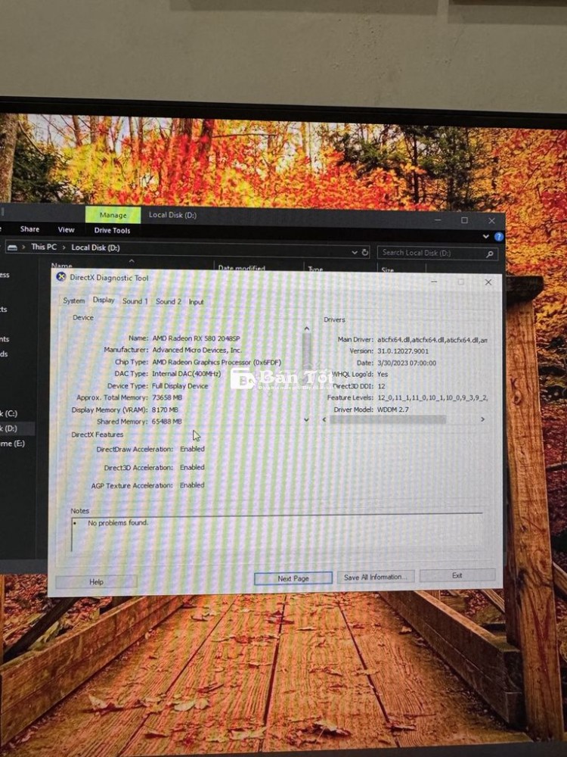Open Drive Tools tab in File Explorer
The width and height of the screenshot is (567, 757).
tap(113, 230)
